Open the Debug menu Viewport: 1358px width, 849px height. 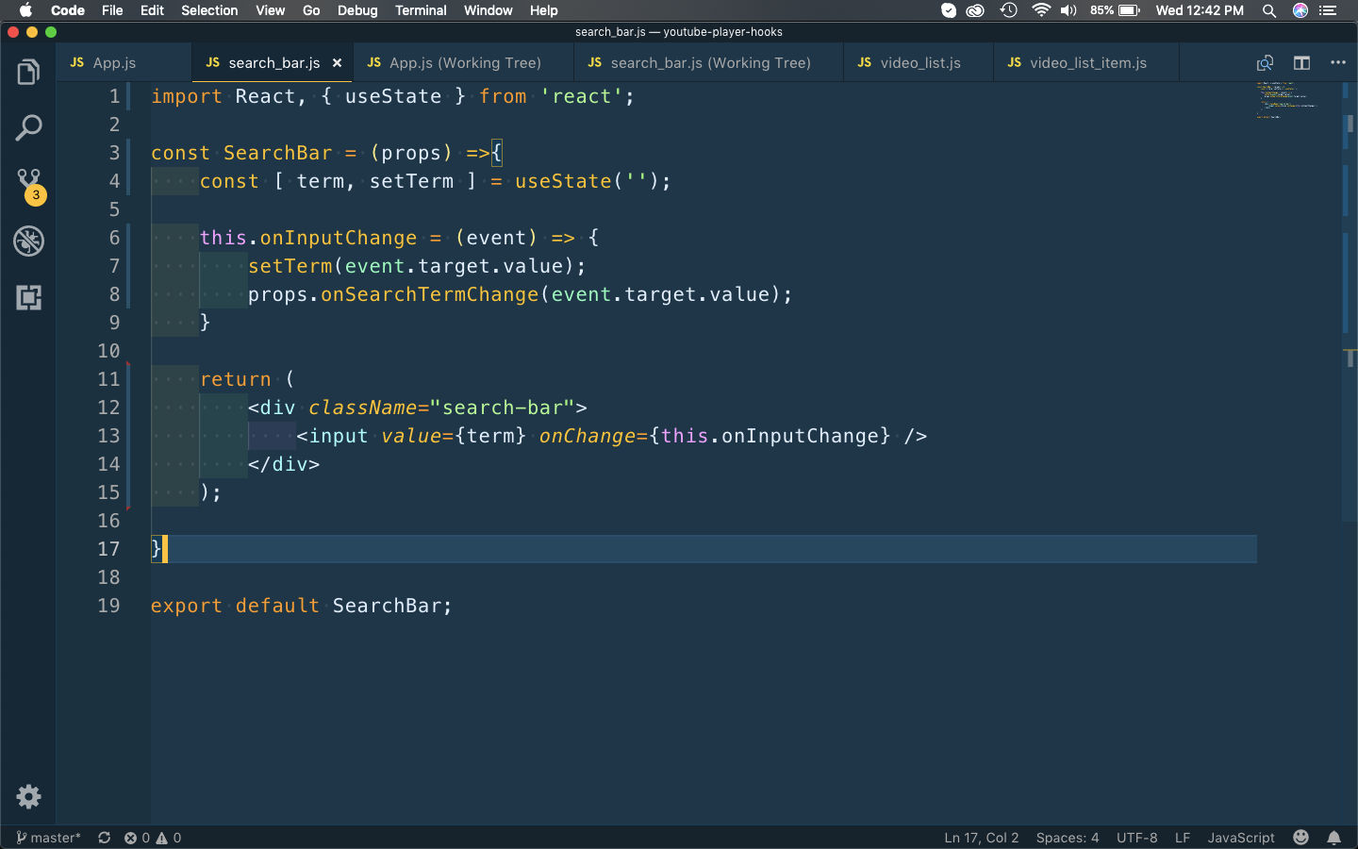[357, 10]
